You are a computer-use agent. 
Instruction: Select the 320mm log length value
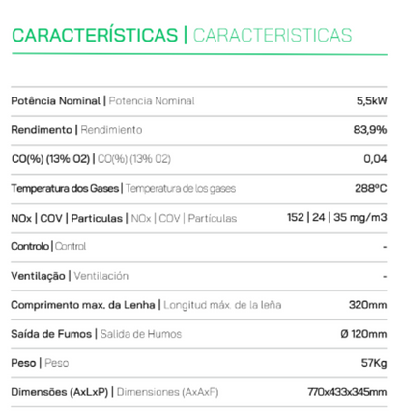pos(368,305)
